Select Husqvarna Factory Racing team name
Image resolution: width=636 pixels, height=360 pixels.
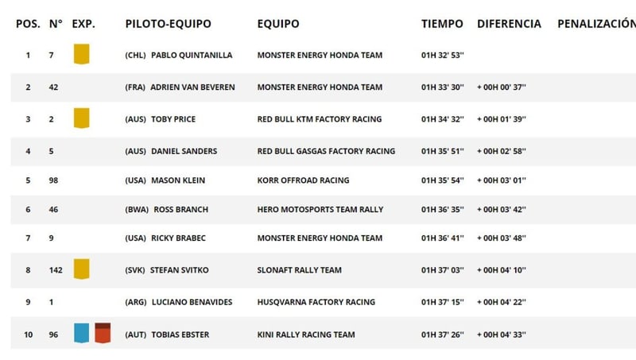[x=316, y=302]
